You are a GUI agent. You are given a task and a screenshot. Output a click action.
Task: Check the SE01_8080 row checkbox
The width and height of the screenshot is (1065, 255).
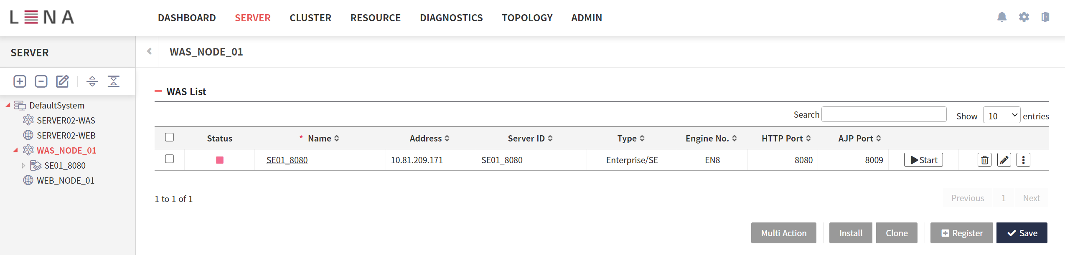(169, 159)
